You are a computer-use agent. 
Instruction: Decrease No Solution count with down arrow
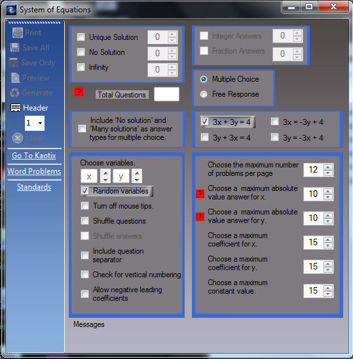point(172,56)
